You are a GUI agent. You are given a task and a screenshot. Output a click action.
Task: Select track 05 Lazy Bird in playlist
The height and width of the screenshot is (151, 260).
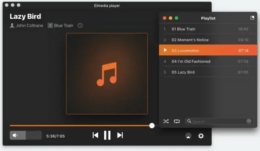[208, 72]
